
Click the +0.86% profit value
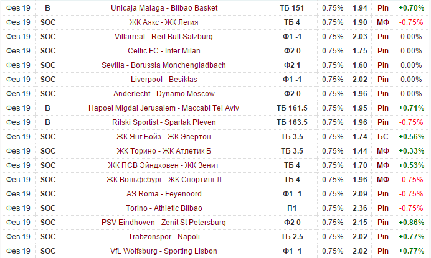(x=411, y=223)
